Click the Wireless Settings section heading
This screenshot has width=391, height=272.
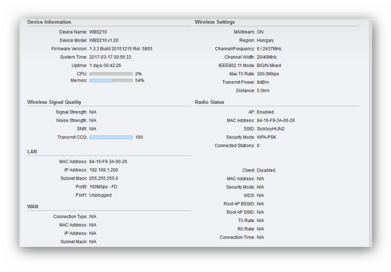click(215, 22)
